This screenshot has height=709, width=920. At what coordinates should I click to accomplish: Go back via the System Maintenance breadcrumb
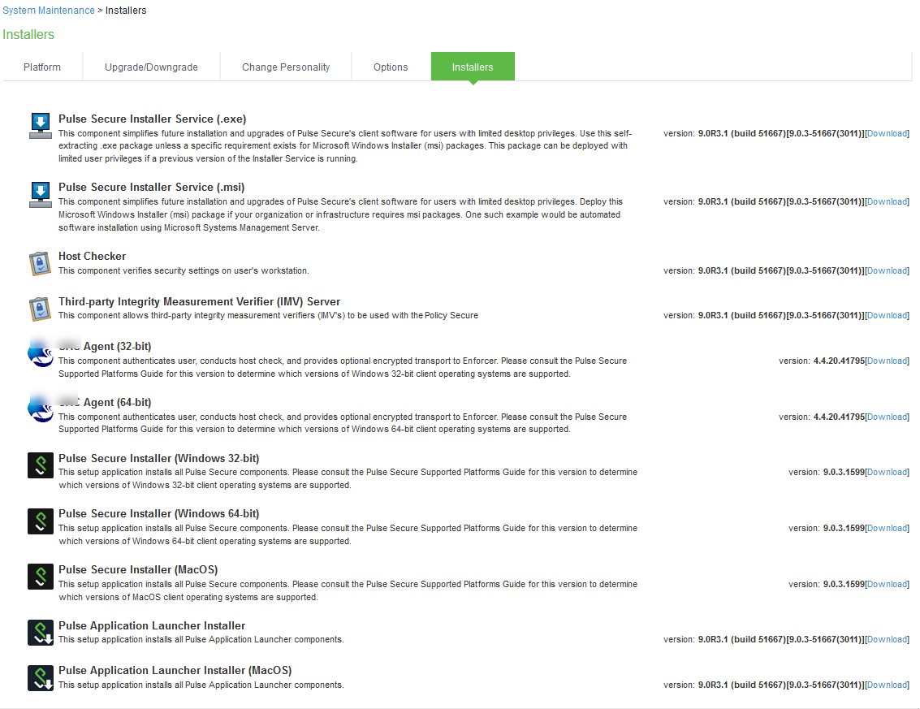point(49,10)
